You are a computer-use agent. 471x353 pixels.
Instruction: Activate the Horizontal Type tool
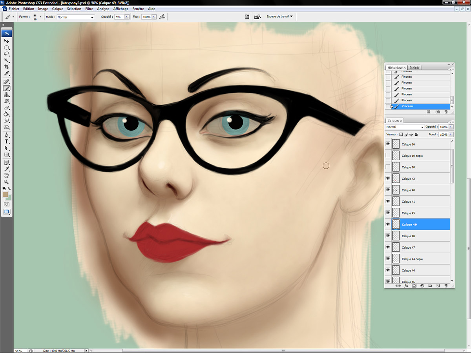(7, 142)
